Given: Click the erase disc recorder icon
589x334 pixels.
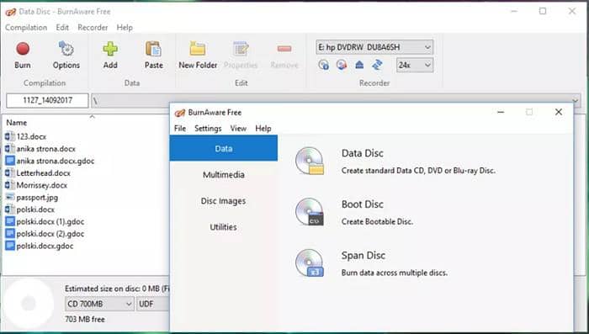Looking at the screenshot, I should pos(342,65).
